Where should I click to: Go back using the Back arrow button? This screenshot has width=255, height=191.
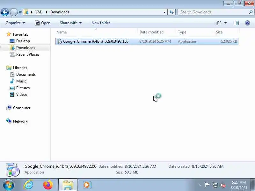[x=5, y=12]
